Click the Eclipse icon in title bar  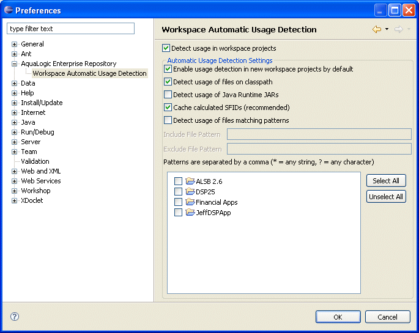point(9,10)
